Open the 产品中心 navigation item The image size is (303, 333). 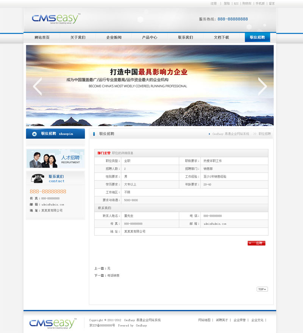pyautogui.click(x=150, y=38)
